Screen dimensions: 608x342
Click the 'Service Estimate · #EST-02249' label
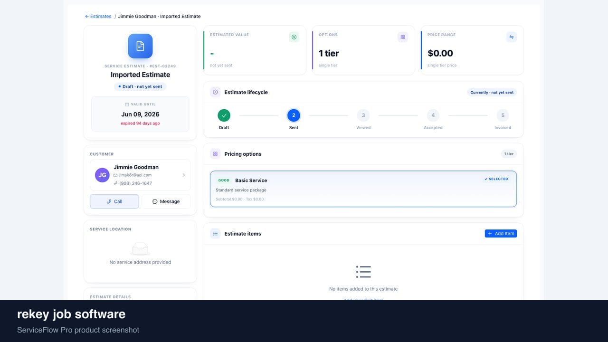tap(140, 66)
